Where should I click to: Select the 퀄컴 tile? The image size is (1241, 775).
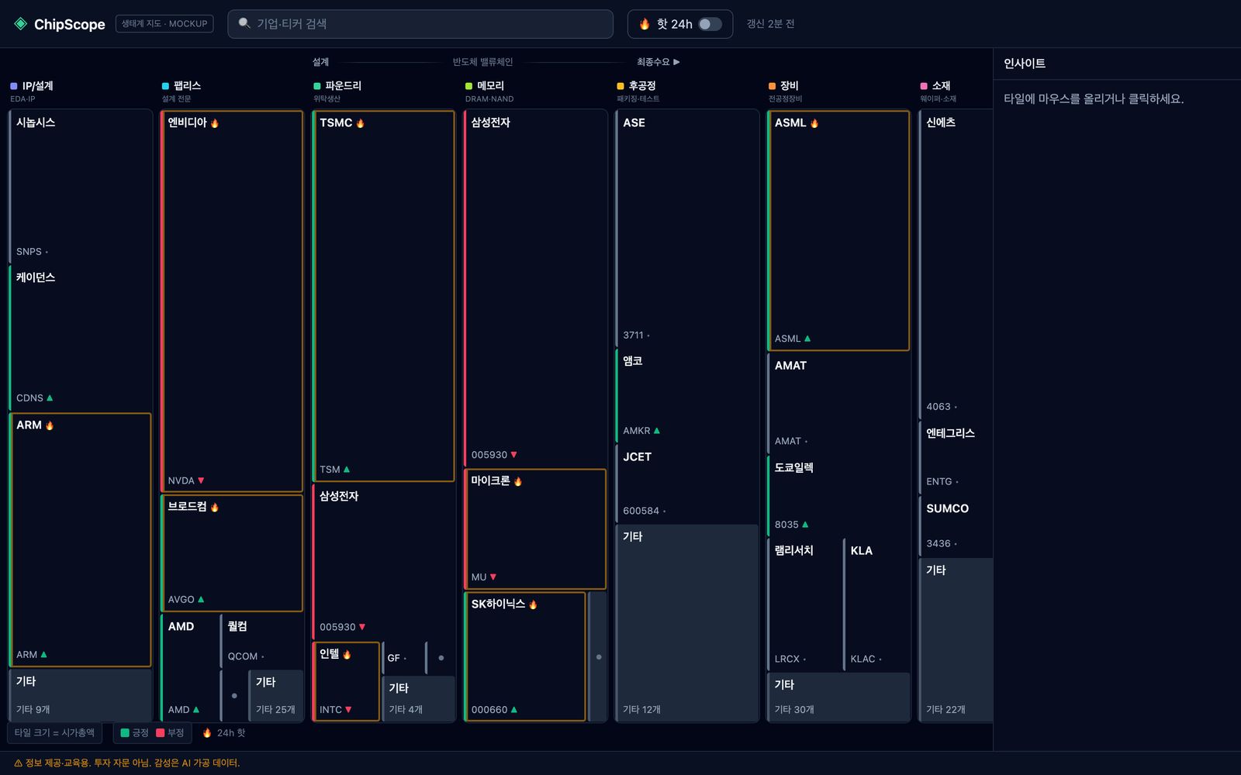click(x=262, y=642)
